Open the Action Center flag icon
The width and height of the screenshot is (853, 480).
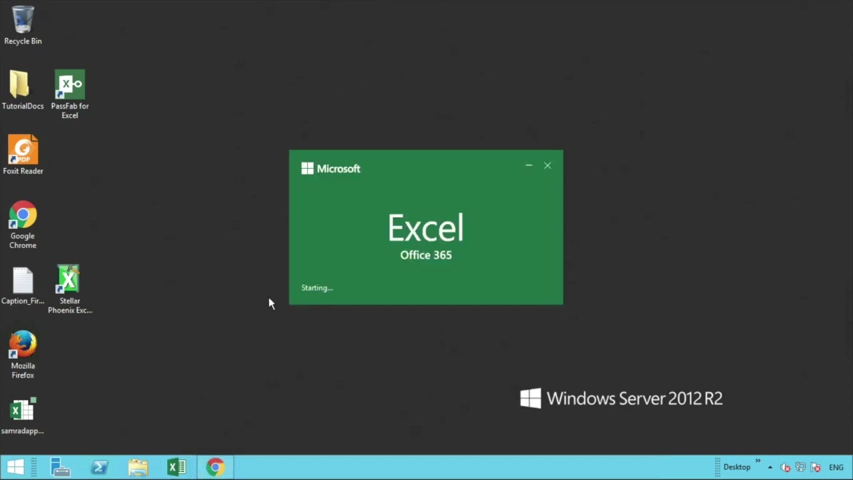[x=815, y=467]
